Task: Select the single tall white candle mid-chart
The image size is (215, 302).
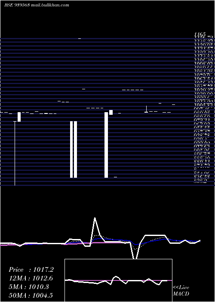Action: pyautogui.click(x=106, y=145)
